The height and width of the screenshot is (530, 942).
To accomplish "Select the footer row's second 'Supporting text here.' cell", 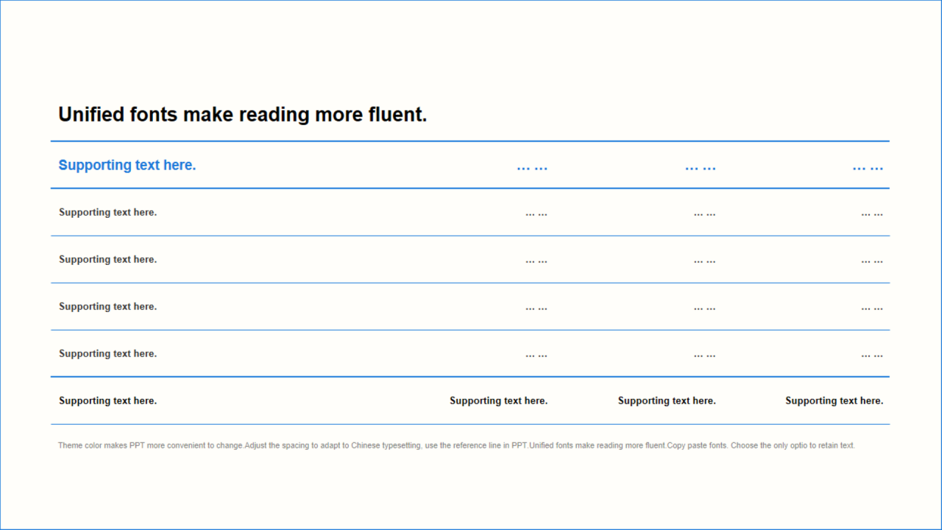I will (499, 400).
